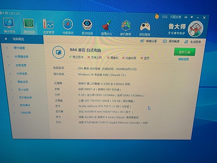Select 电脑概览 in sidebar

22,39
